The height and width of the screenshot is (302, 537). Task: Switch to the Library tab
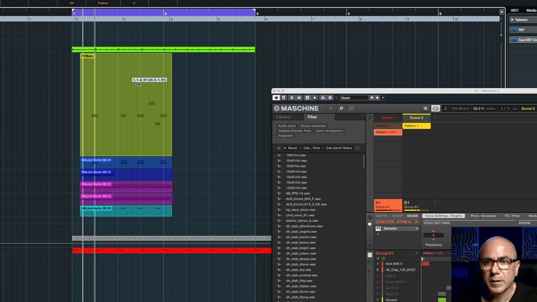[x=283, y=117]
